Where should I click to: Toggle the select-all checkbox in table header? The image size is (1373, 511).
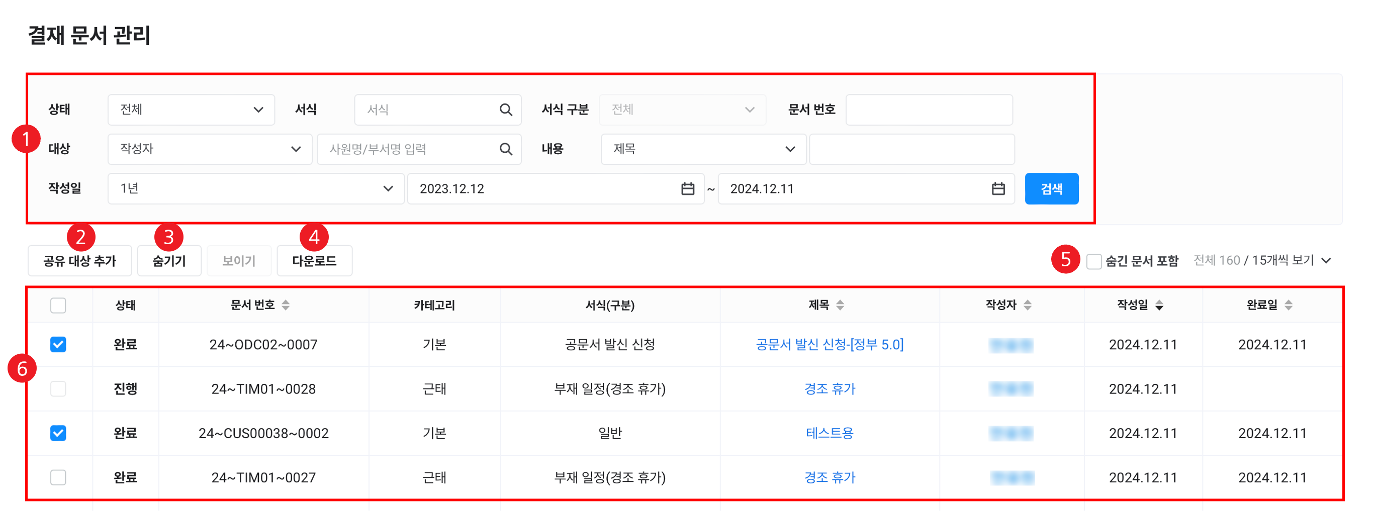click(58, 305)
